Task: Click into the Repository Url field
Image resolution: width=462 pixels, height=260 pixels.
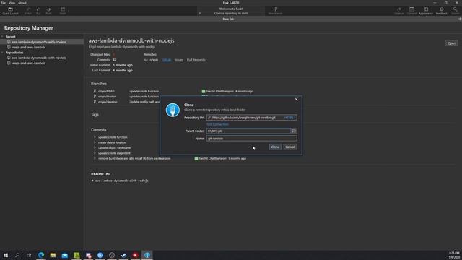Action: (x=252, y=118)
